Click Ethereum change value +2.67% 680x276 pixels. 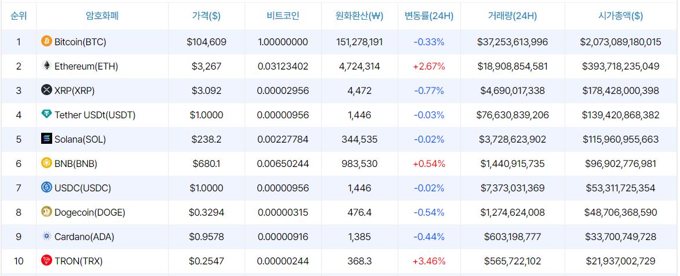(429, 67)
